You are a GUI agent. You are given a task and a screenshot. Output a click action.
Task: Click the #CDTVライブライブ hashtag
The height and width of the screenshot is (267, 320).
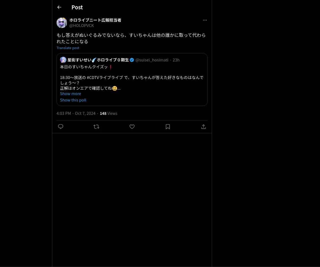[x=105, y=77]
